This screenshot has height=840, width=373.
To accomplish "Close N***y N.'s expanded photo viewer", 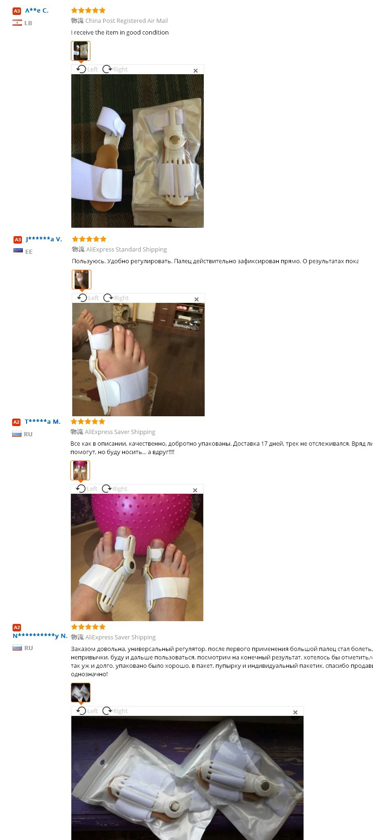I will pos(295,712).
